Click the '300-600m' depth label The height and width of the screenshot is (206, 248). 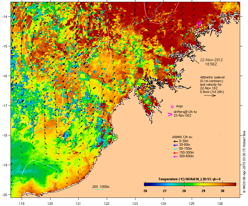[x=186, y=156]
